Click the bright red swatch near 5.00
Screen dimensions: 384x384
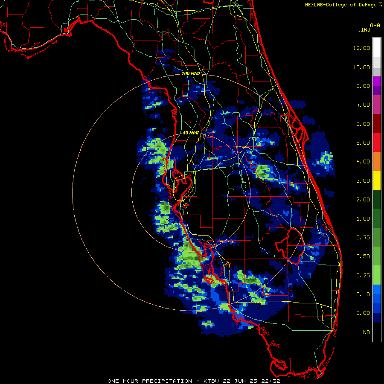click(377, 143)
